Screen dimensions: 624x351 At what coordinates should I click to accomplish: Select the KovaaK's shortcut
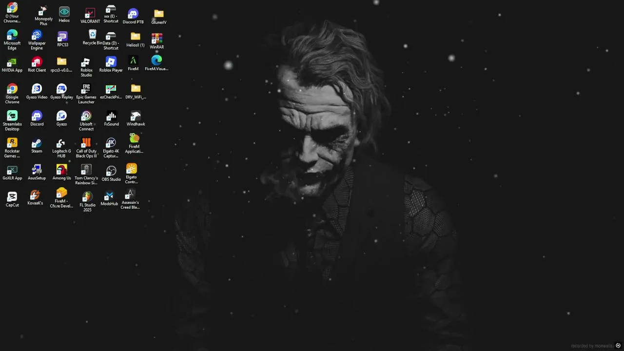pyautogui.click(x=35, y=197)
